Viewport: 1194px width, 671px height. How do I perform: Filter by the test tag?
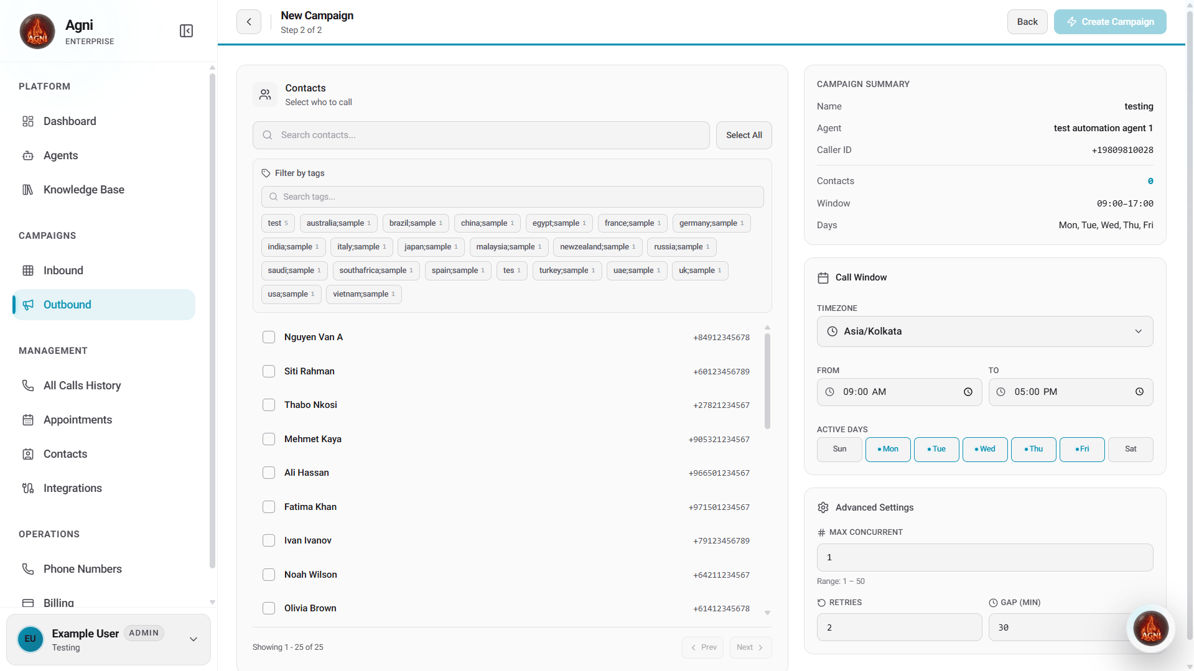click(x=278, y=223)
